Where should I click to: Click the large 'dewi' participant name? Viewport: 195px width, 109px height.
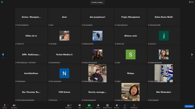click(x=64, y=17)
